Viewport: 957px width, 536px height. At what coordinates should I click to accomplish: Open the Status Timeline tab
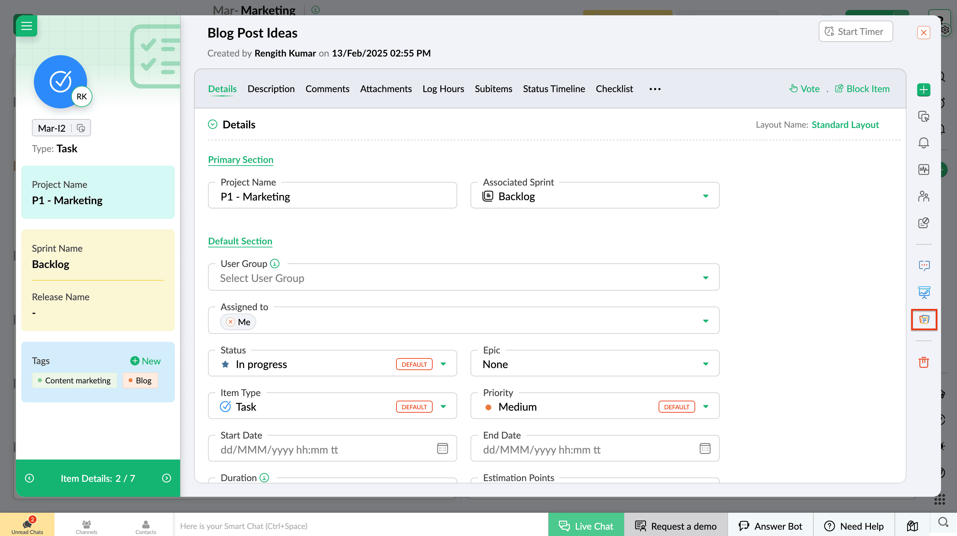pos(554,89)
